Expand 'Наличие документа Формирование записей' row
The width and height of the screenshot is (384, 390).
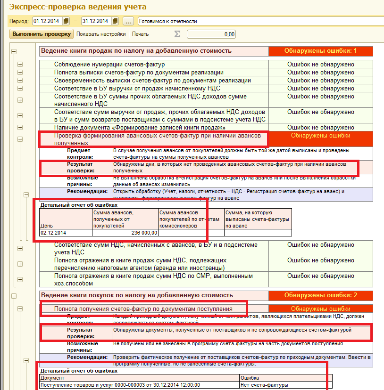(x=20, y=127)
